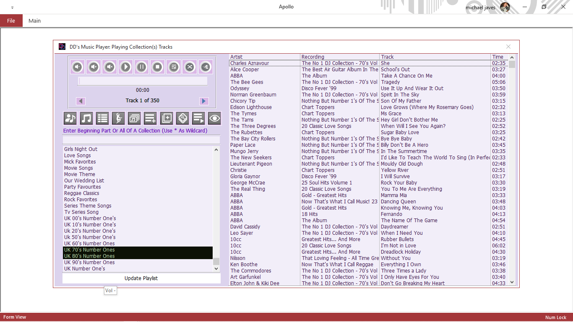Screen dimensions: 573x322
Task: Click the list view icon
Action: (x=102, y=119)
